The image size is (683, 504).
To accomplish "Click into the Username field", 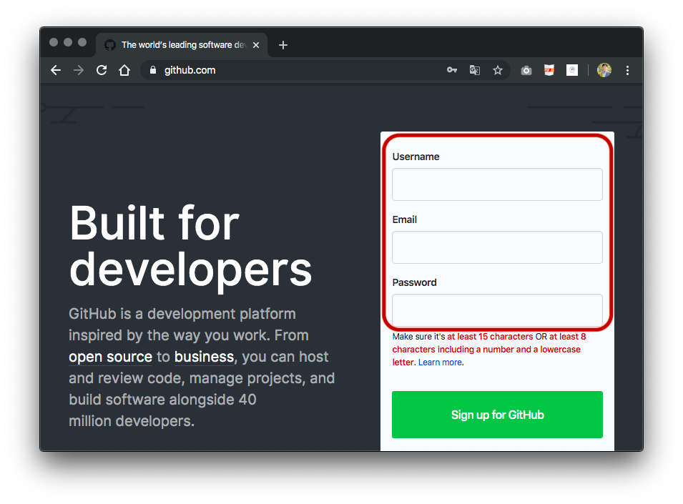I will click(497, 184).
